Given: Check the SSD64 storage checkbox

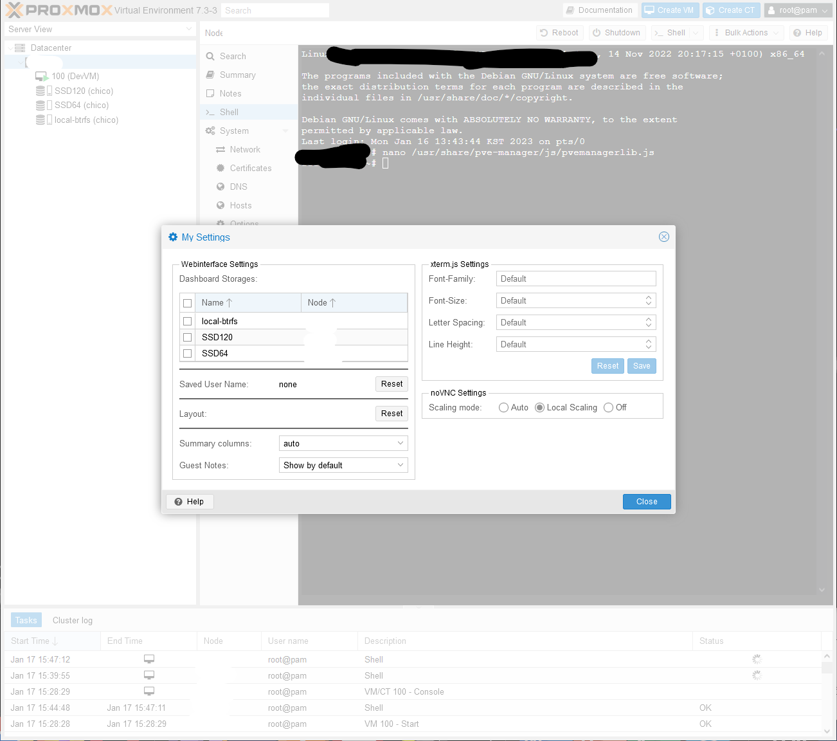Looking at the screenshot, I should tap(188, 353).
